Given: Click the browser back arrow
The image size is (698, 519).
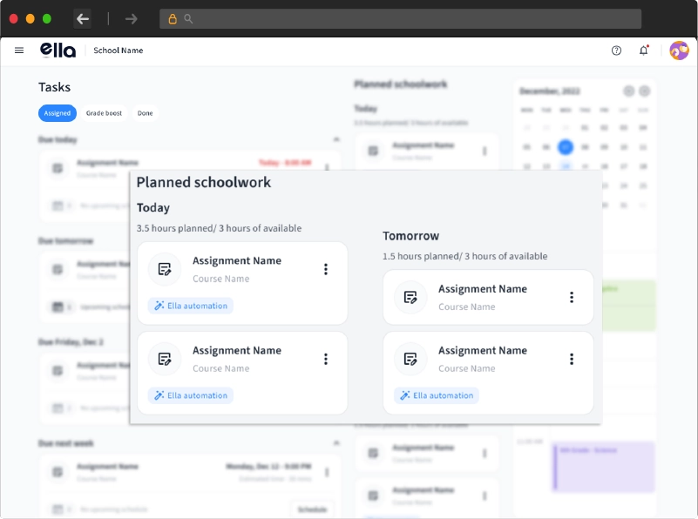Looking at the screenshot, I should point(83,18).
